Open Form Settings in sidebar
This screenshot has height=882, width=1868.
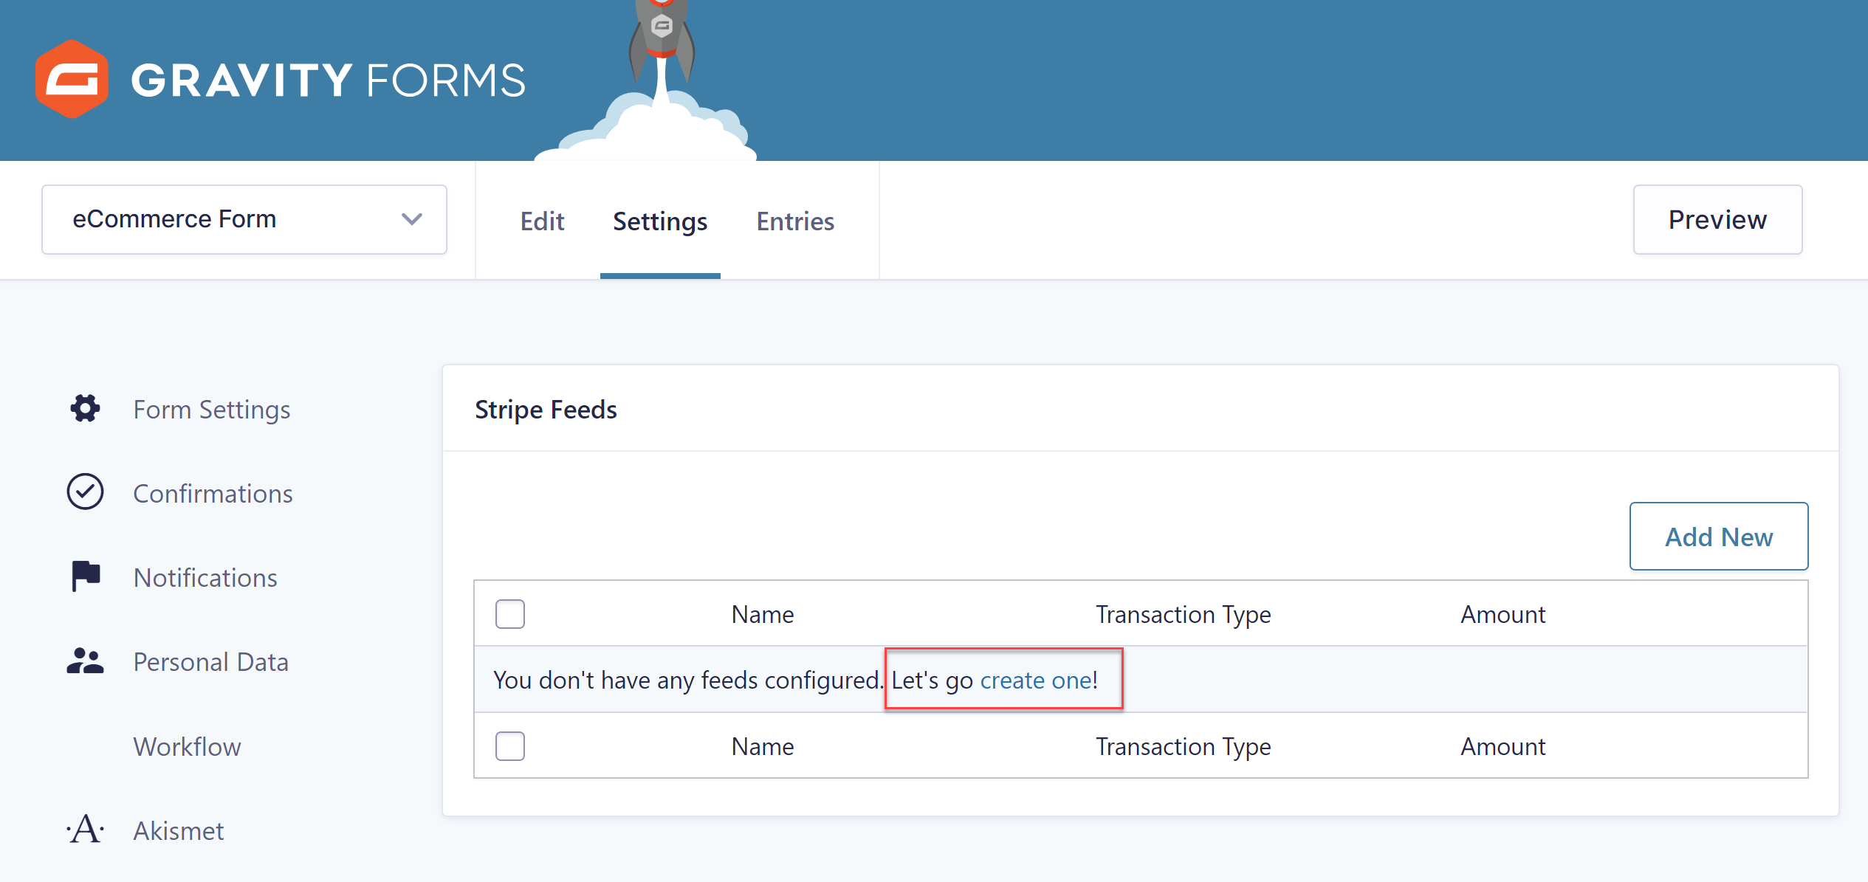(x=212, y=410)
